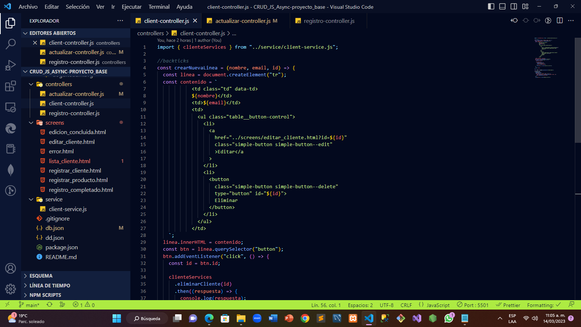The width and height of the screenshot is (581, 327).
Task: Open the Explorer more actions ellipsis
Action: pyautogui.click(x=120, y=21)
